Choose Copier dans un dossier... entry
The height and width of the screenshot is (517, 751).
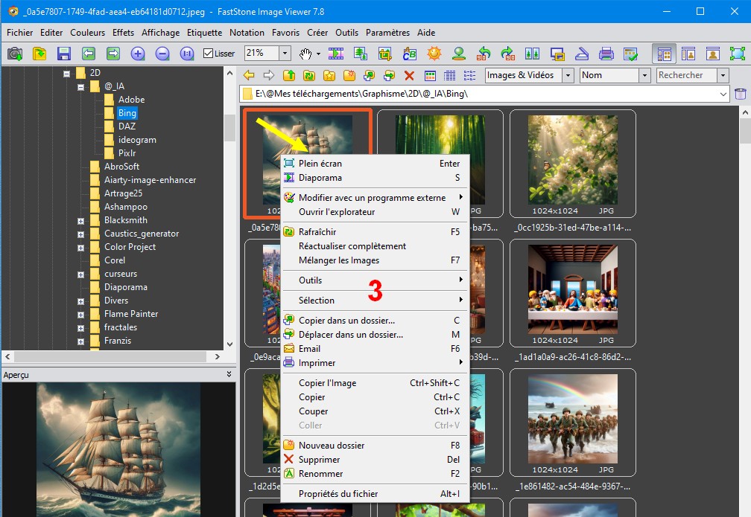click(375, 321)
